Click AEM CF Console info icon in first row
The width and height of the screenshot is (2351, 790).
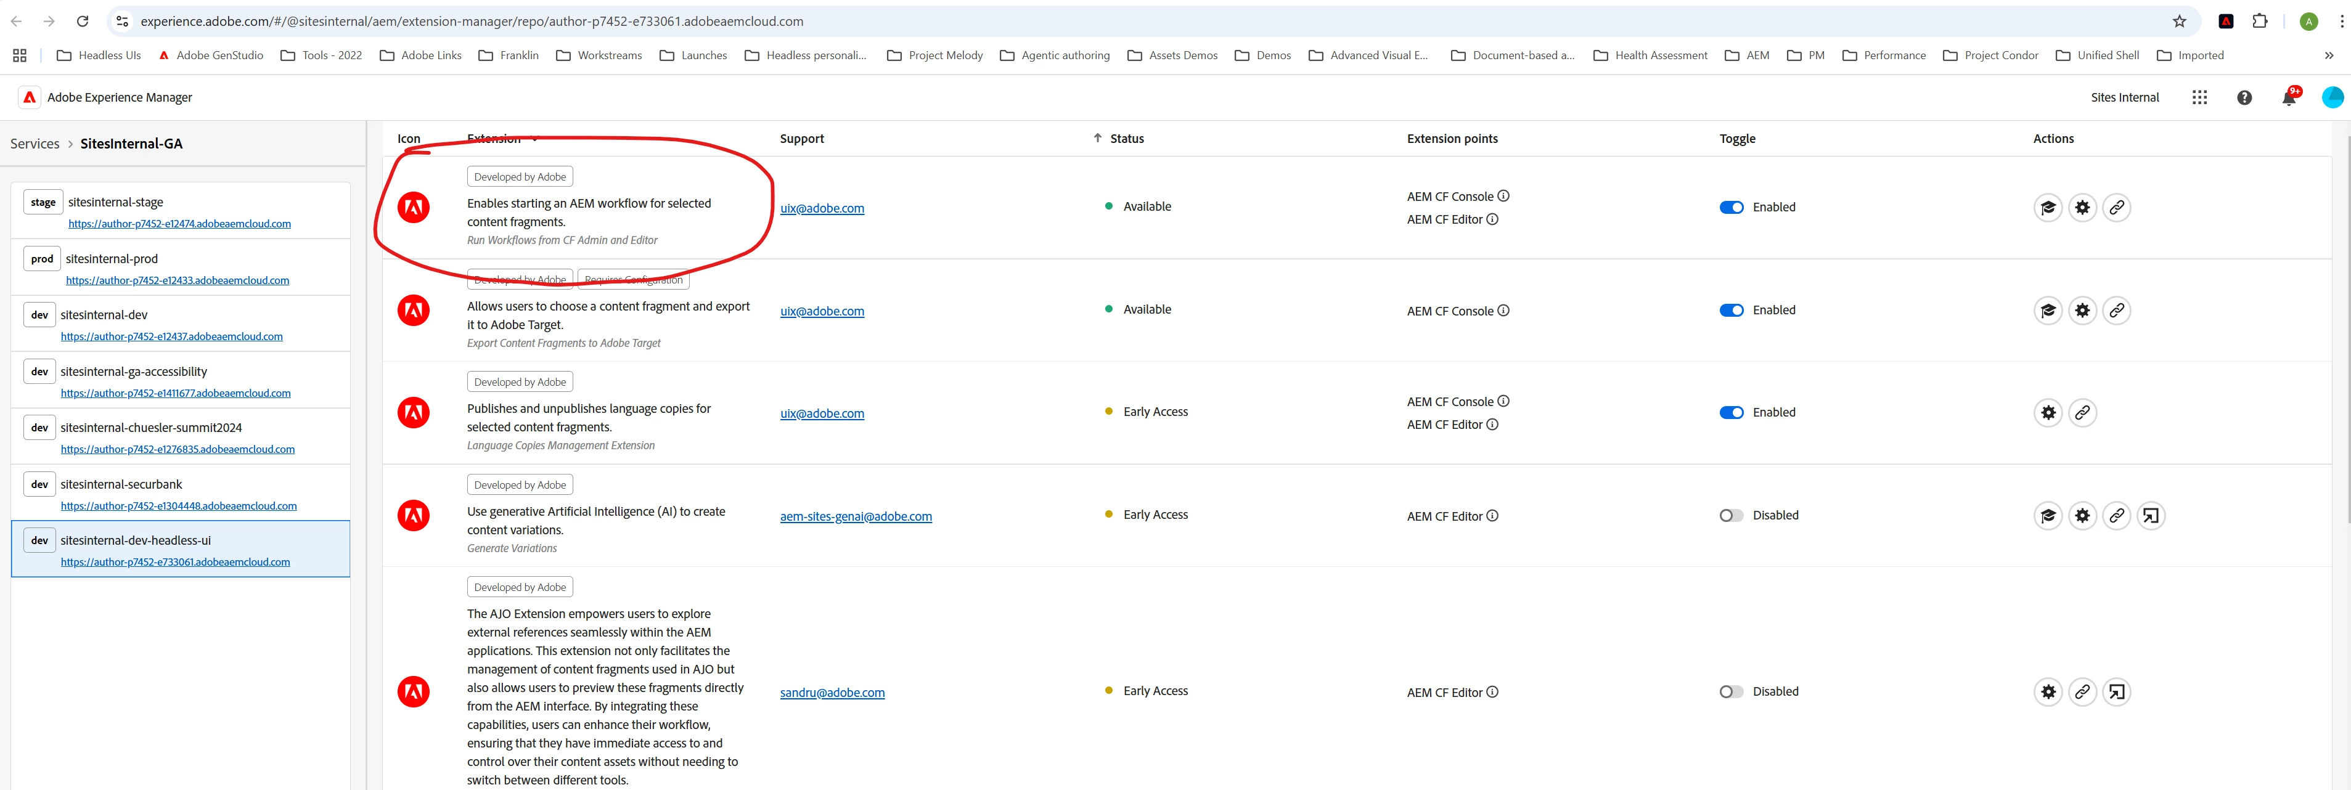pyautogui.click(x=1503, y=196)
